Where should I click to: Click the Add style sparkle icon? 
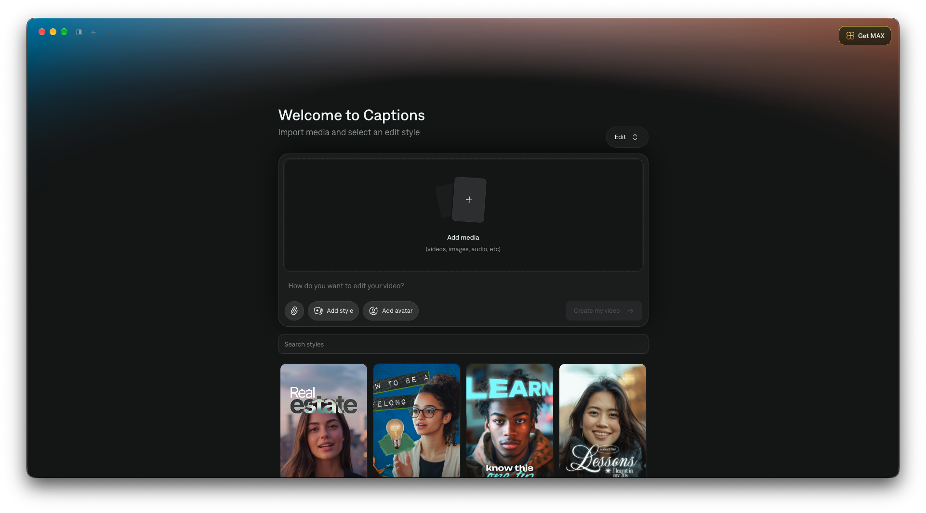pos(318,311)
